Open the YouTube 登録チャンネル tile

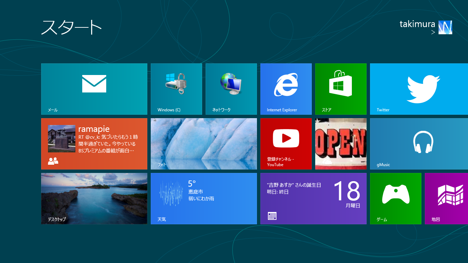(x=286, y=144)
